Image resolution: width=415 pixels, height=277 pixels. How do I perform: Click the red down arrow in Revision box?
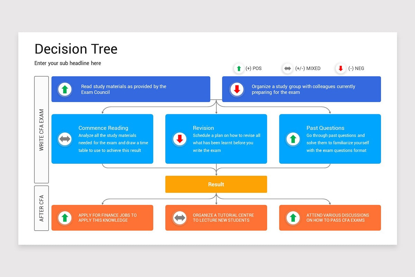click(179, 139)
